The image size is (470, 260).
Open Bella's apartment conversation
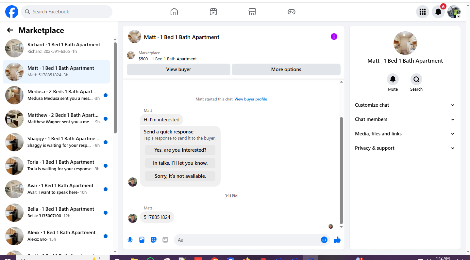coord(56,213)
